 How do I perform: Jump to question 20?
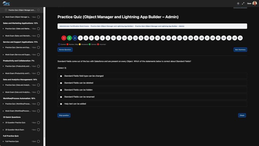pos(168,38)
